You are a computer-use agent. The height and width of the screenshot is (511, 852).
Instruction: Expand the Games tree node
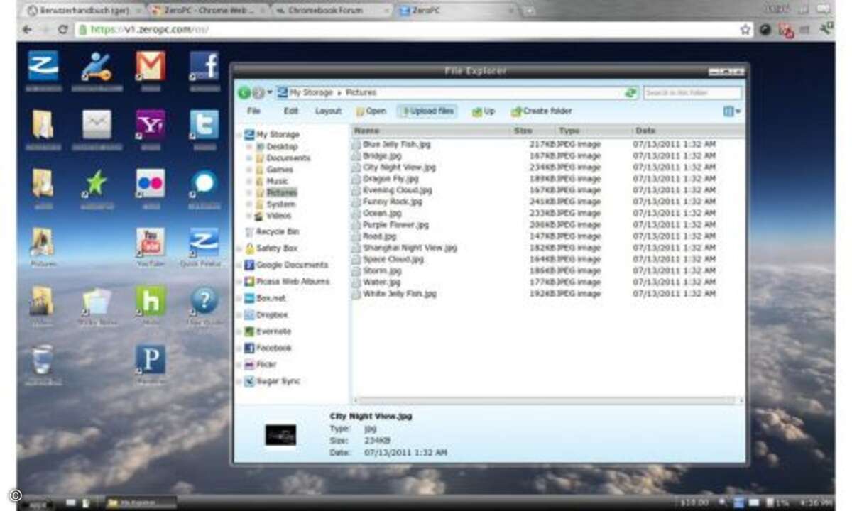click(250, 170)
